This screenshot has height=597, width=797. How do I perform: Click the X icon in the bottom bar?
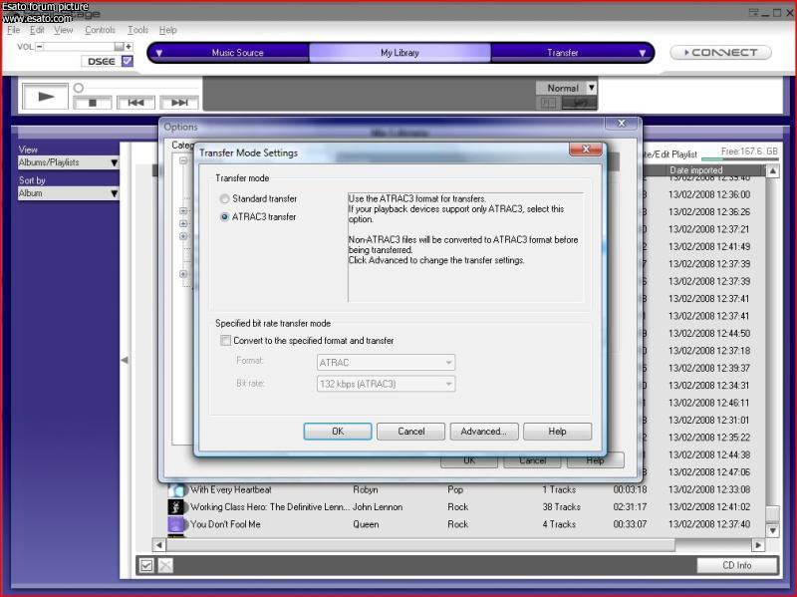[165, 565]
